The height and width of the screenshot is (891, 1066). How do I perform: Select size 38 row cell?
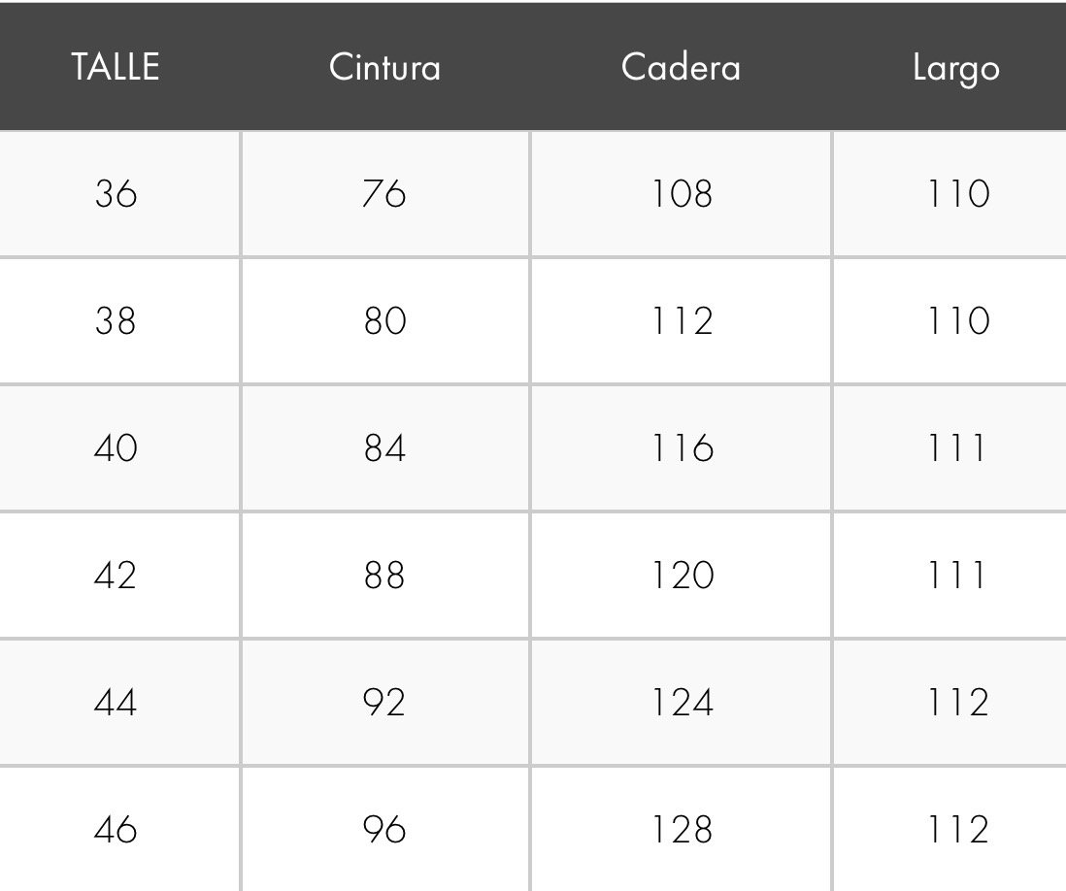pos(116,321)
